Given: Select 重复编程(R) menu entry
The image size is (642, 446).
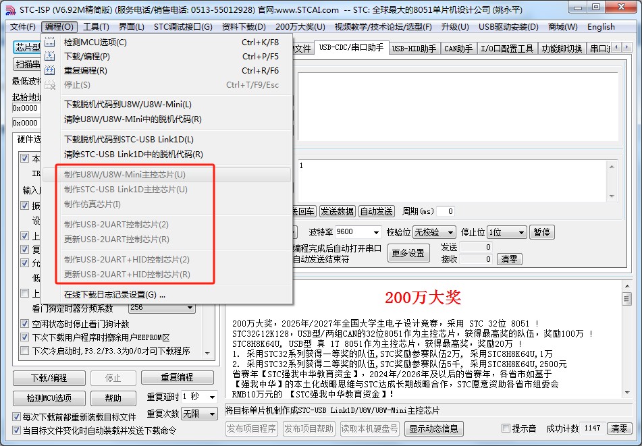Looking at the screenshot, I should [x=167, y=70].
